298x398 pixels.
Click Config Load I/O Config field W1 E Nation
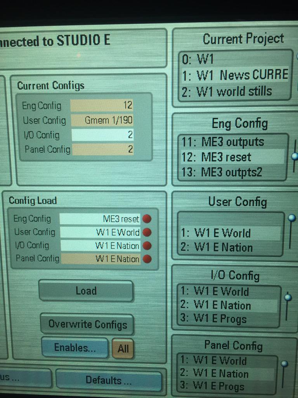pos(100,246)
